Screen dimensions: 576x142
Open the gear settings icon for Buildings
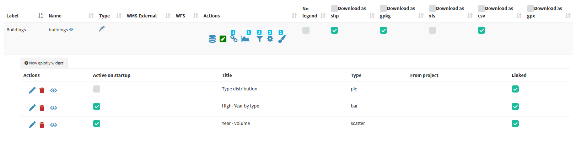[270, 39]
